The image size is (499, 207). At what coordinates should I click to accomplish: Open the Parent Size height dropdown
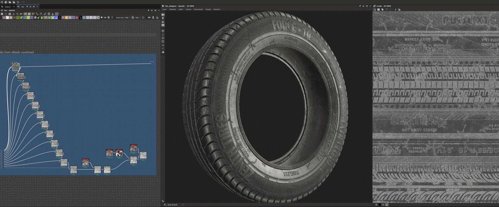(x=138, y=18)
